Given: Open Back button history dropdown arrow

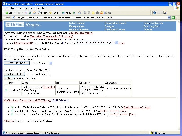Looking at the screenshot, I should (15, 13).
